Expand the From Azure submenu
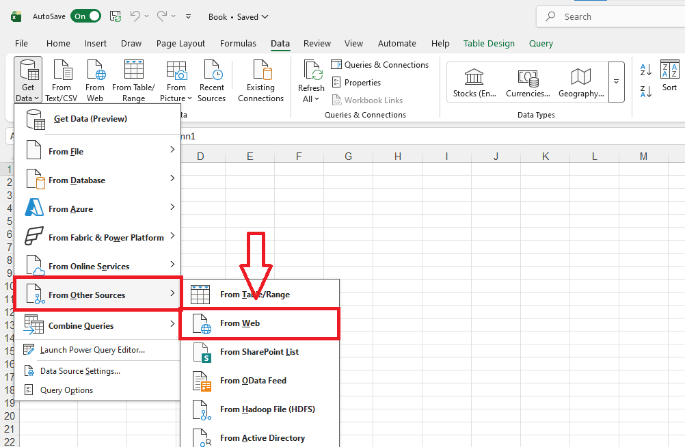 (98, 209)
